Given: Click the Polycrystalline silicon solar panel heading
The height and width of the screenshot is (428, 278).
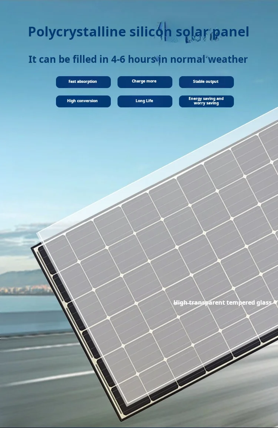Looking at the screenshot, I should point(139,32).
